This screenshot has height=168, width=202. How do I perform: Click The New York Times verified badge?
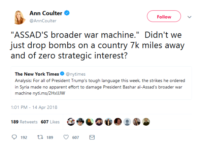[x=62, y=74]
